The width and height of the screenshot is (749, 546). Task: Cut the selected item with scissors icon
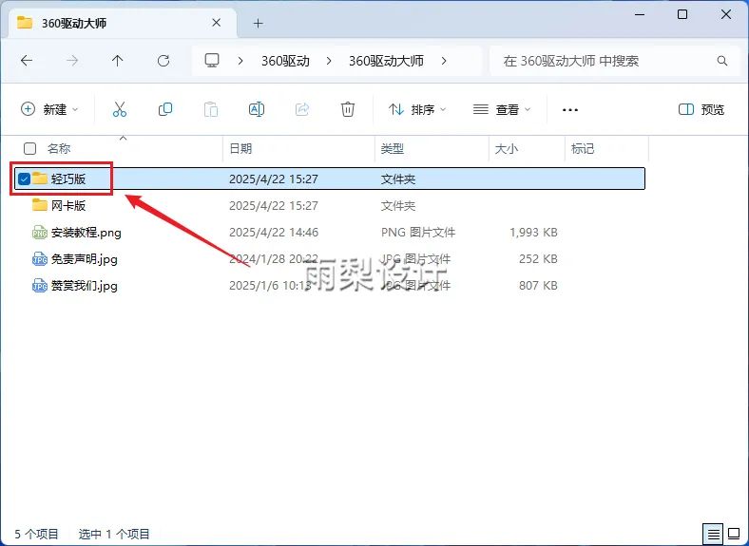pos(120,109)
